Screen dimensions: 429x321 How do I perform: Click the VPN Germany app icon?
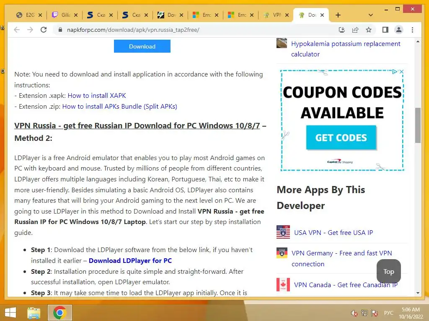[x=282, y=253]
